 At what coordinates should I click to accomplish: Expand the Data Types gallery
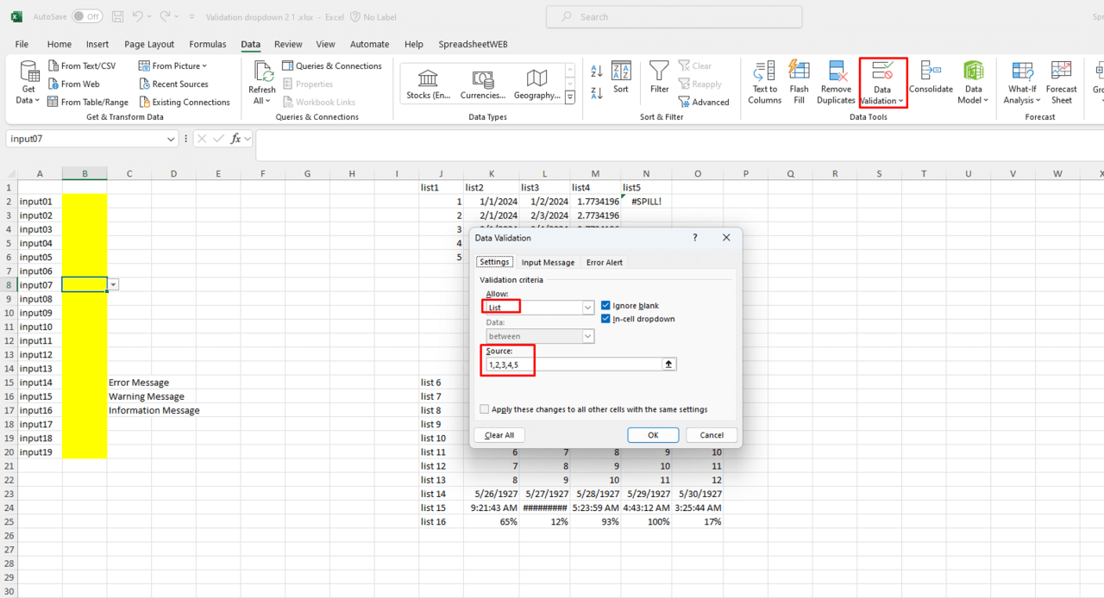point(570,97)
